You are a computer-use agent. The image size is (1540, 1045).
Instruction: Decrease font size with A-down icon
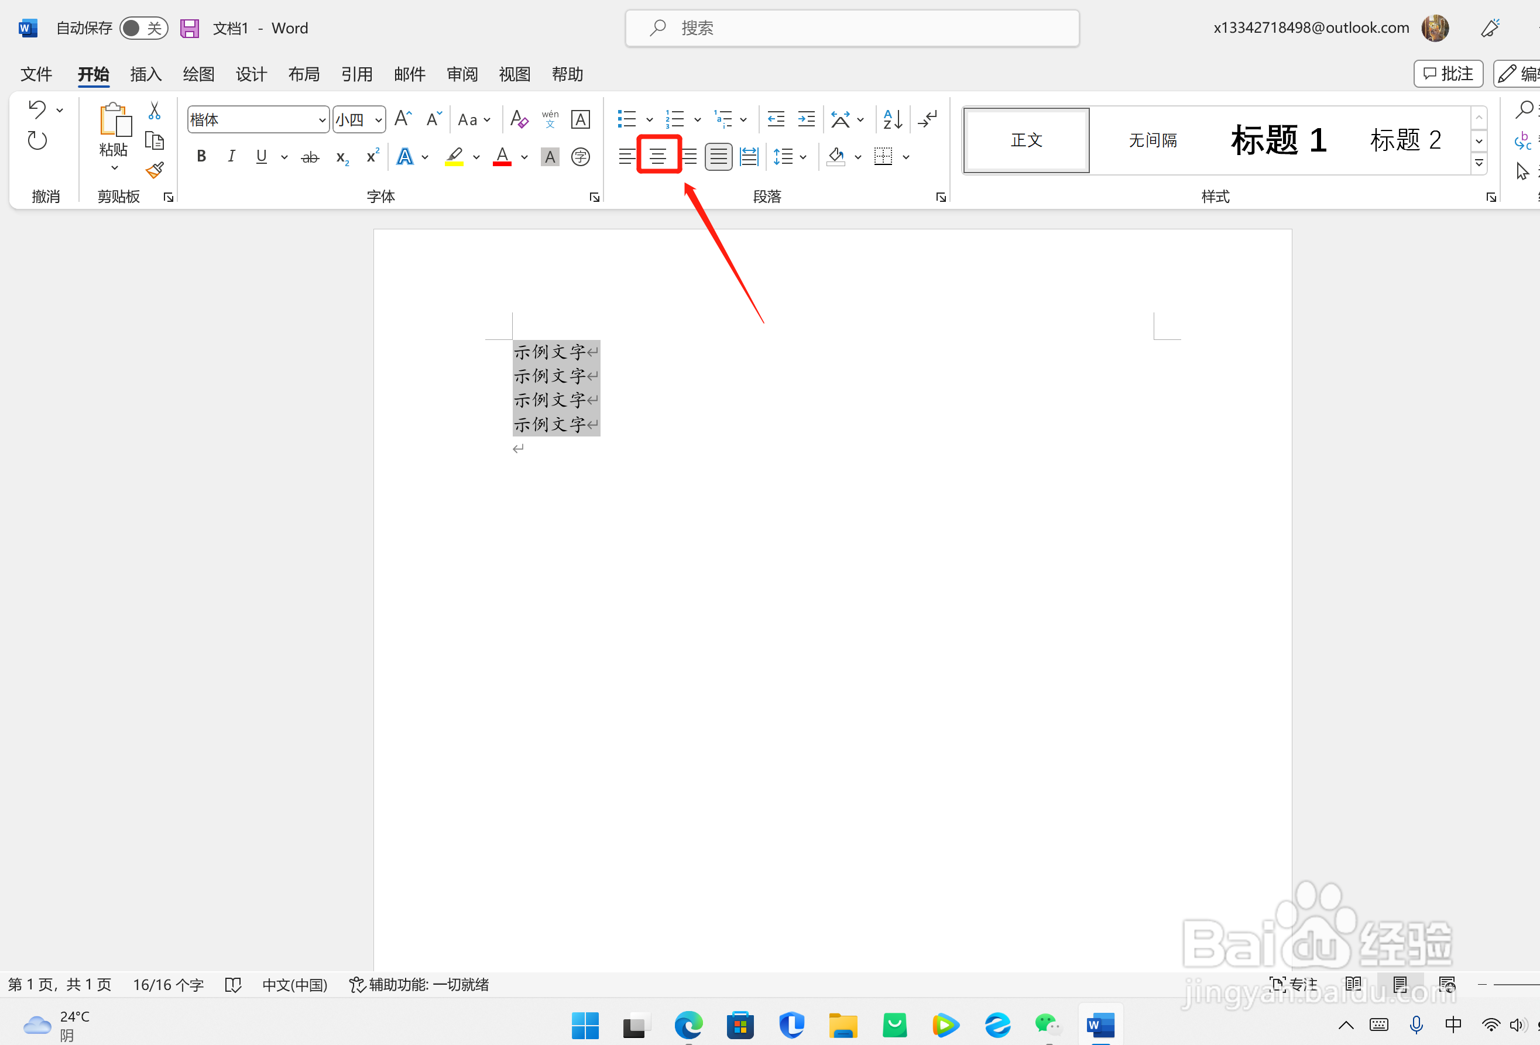point(434,119)
